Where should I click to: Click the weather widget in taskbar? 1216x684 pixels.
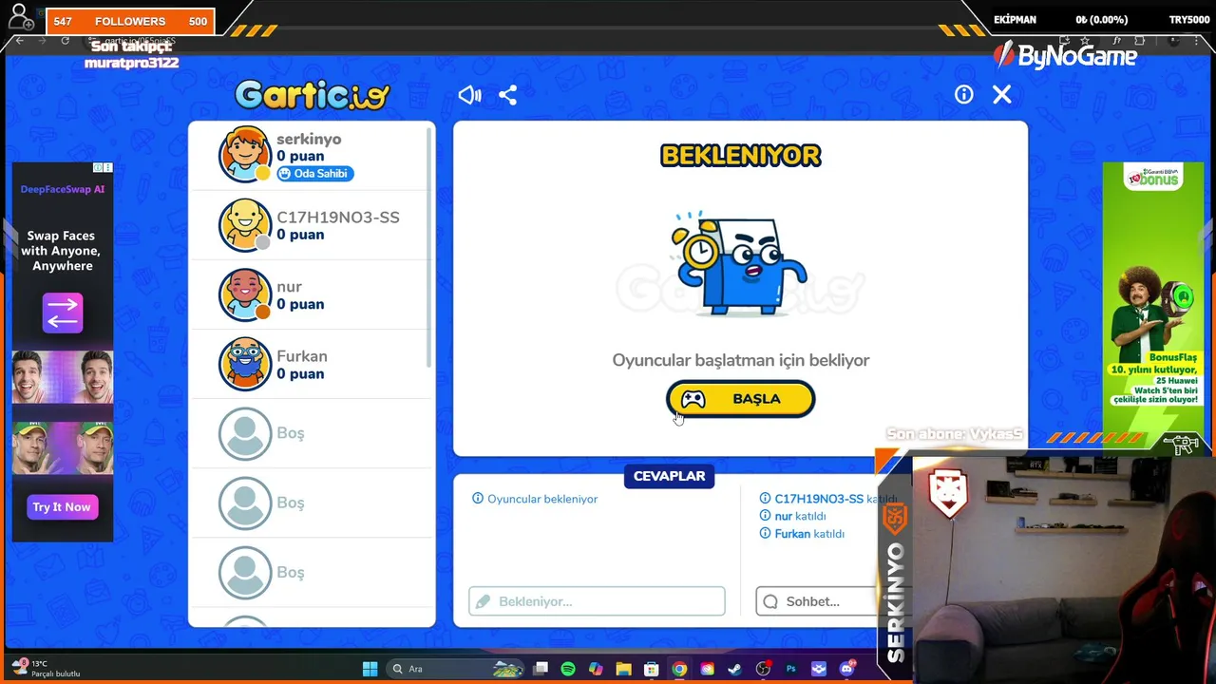[45, 668]
